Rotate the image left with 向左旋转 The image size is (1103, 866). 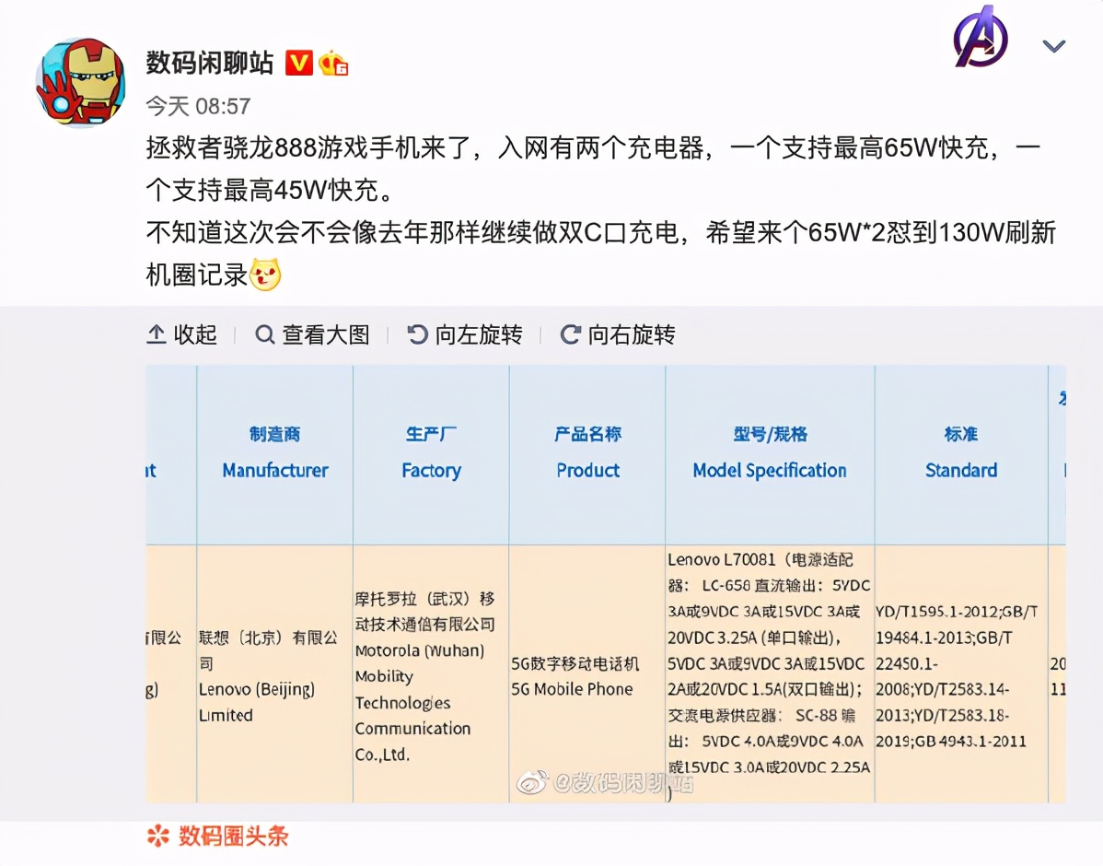465,334
